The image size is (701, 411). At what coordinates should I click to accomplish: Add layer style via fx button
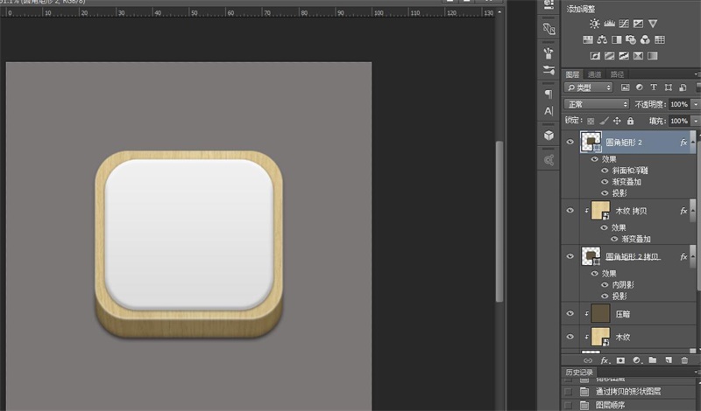coord(605,359)
